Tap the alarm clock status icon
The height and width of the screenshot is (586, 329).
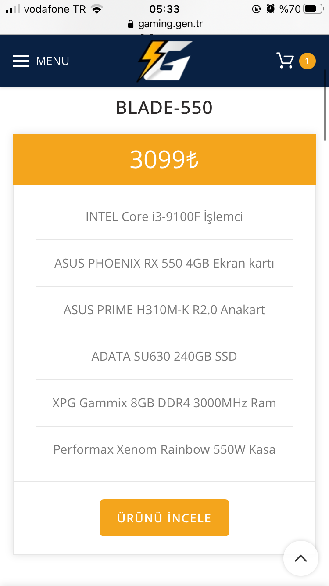pos(271,9)
